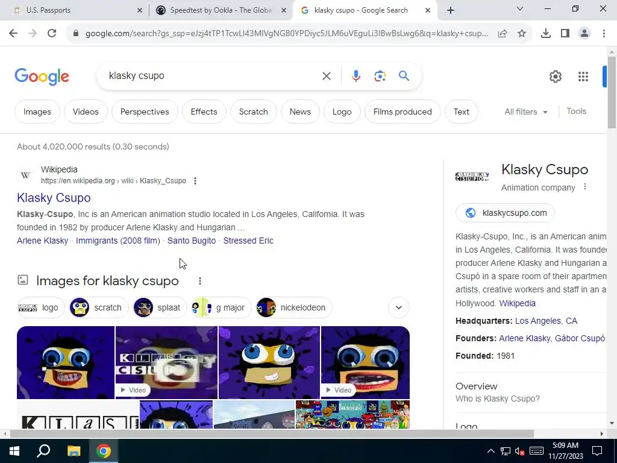The height and width of the screenshot is (463, 617).
Task: Open Windows notification center
Action: [597, 451]
